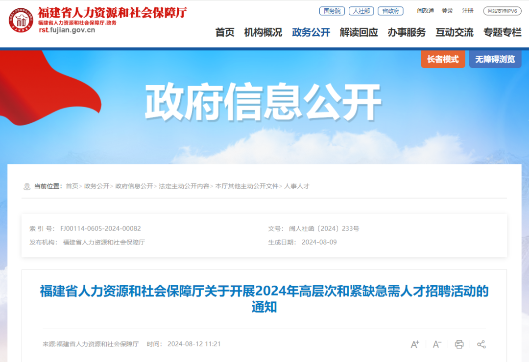Click the department round red logo
Viewport: 529px width, 362px height.
21,20
